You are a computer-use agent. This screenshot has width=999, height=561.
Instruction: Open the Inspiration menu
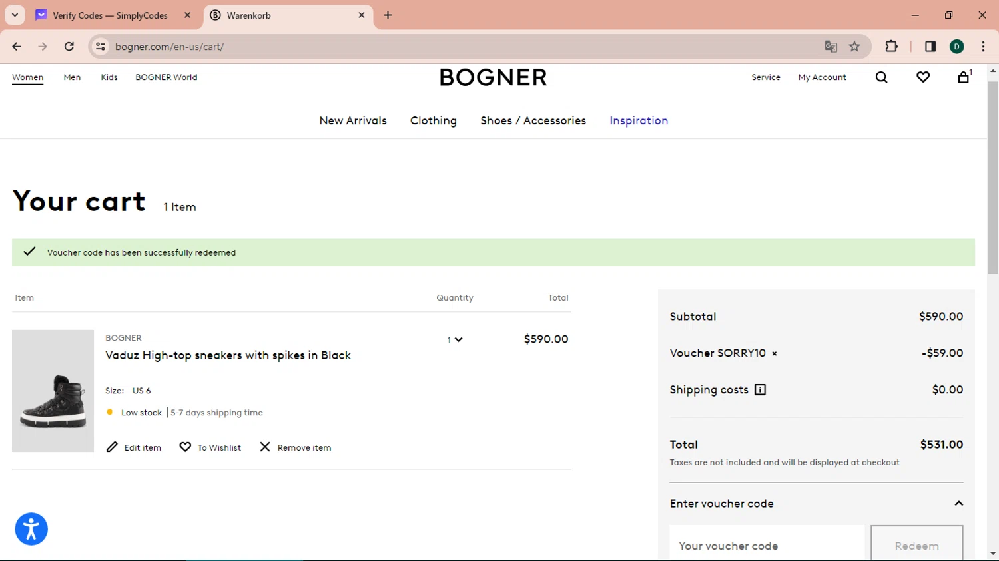point(639,120)
